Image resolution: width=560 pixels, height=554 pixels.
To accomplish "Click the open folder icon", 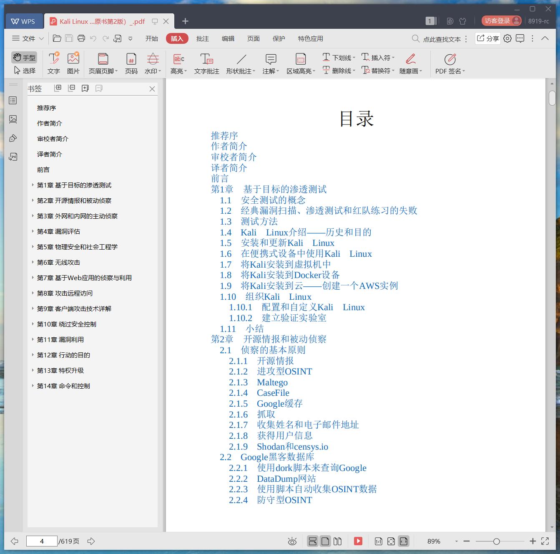I will [57, 38].
